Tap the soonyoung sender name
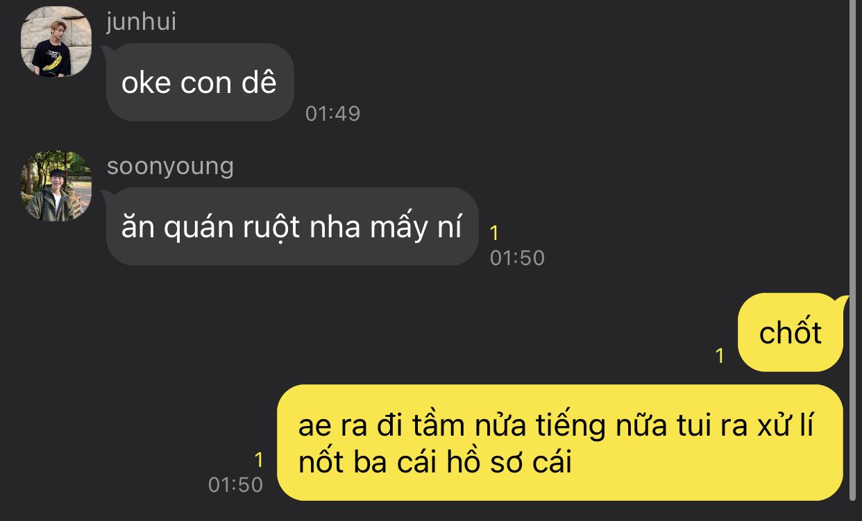The image size is (862, 521). click(170, 166)
